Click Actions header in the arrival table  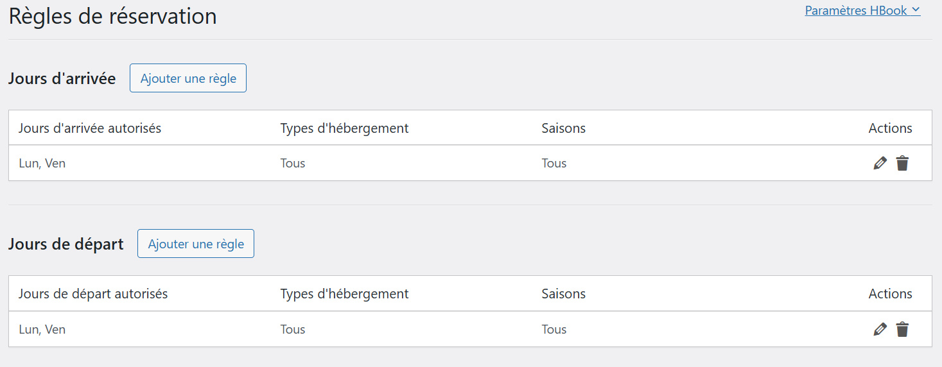point(890,128)
